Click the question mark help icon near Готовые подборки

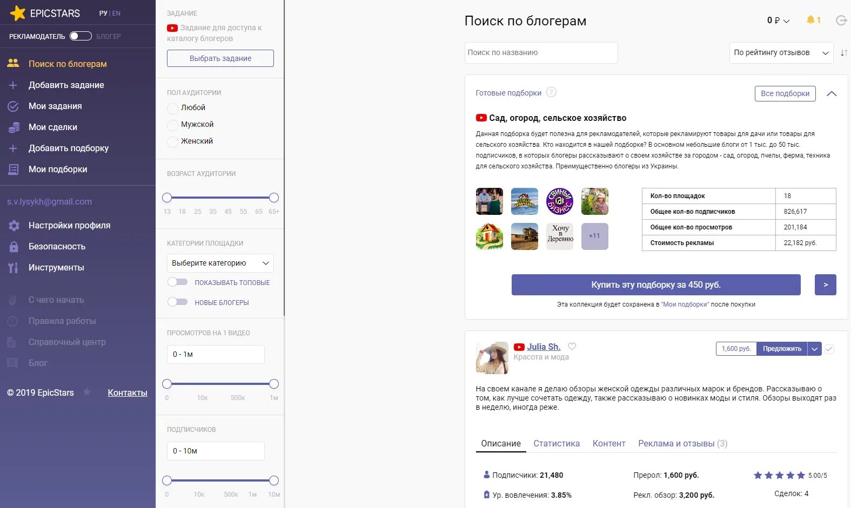pyautogui.click(x=551, y=92)
